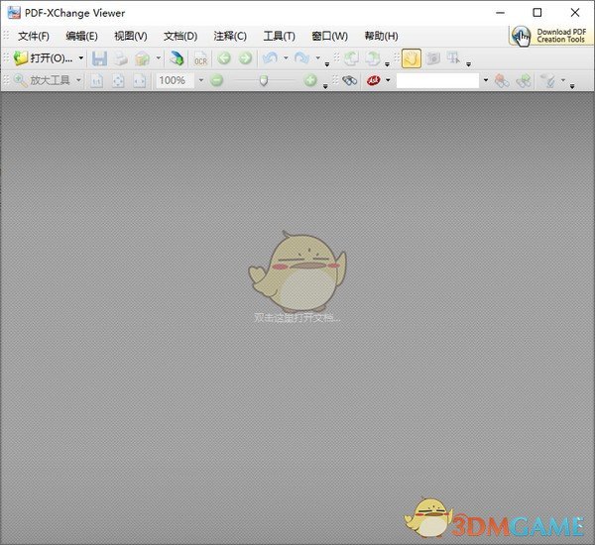Click the Find Next binoculars icon

coord(524,81)
